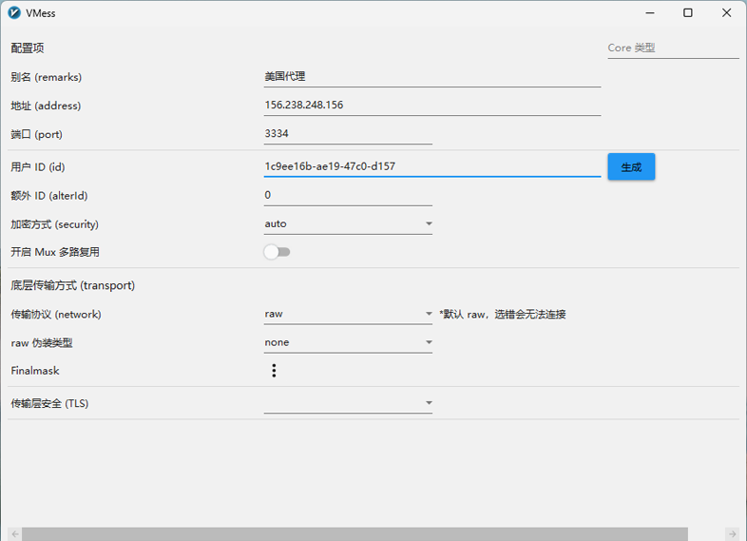Click the 开启 Mux 多路复用 label
This screenshot has height=541, width=747.
tap(55, 252)
